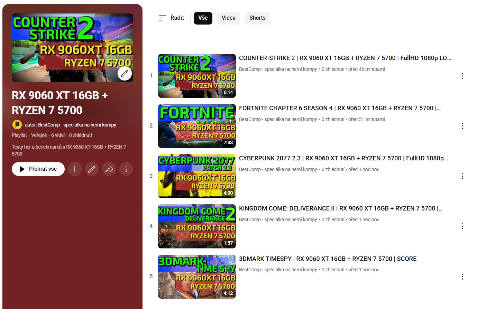Click the Fortnite video thumbnail

pyautogui.click(x=197, y=126)
